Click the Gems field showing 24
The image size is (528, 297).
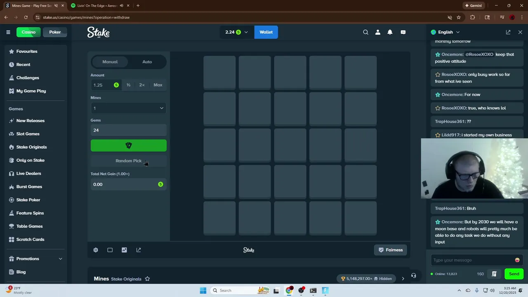point(129,130)
